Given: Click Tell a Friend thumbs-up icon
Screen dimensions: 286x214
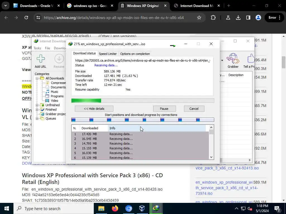Looking at the screenshot, I should pos(251,59).
